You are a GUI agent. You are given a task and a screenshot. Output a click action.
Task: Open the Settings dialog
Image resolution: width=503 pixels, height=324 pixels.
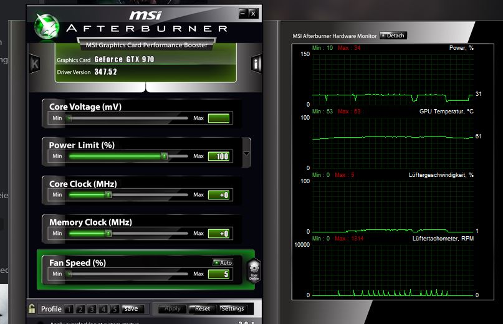point(232,309)
